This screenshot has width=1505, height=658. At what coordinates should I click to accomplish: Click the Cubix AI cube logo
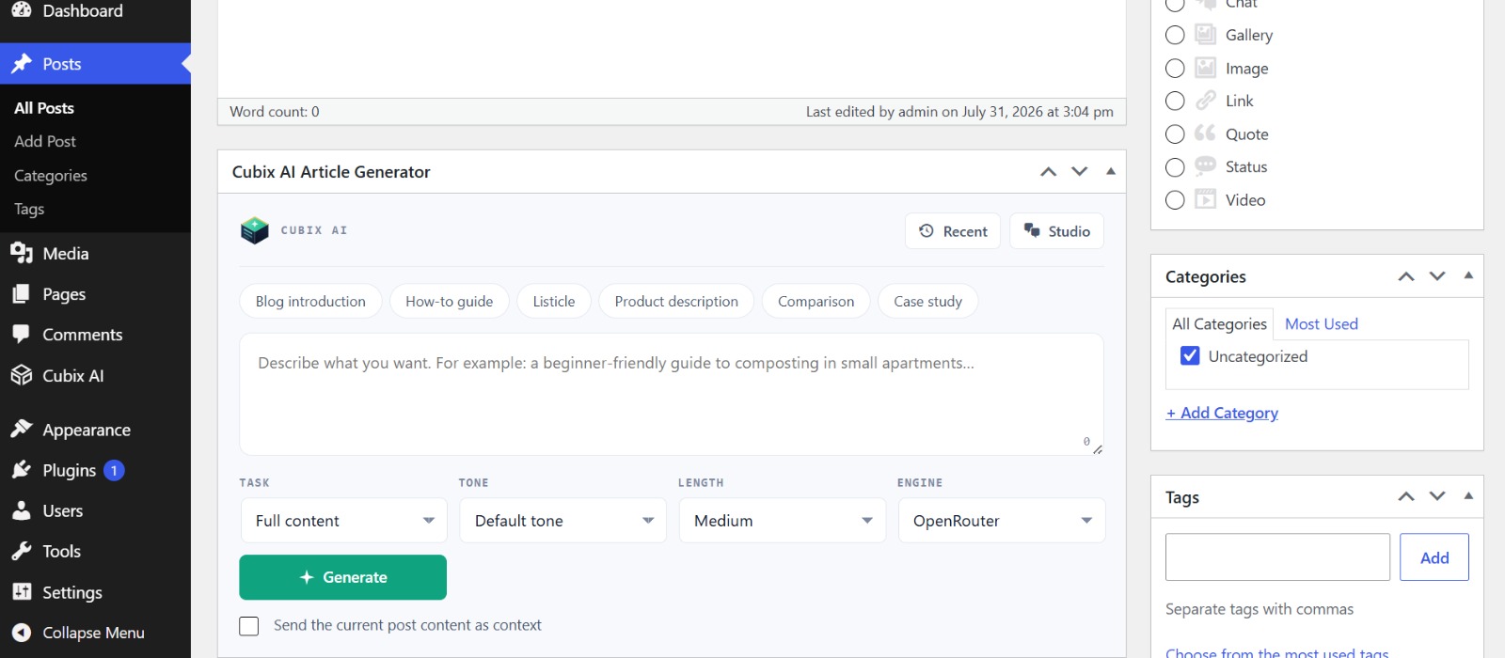click(x=255, y=230)
